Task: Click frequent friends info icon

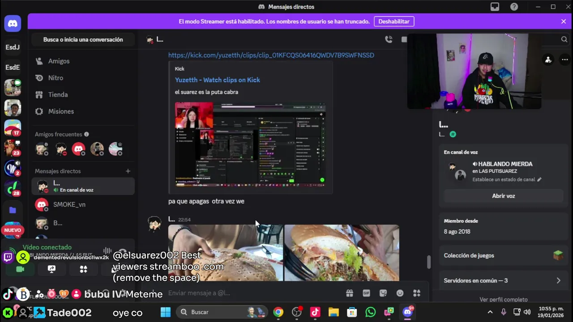Action: [86, 134]
